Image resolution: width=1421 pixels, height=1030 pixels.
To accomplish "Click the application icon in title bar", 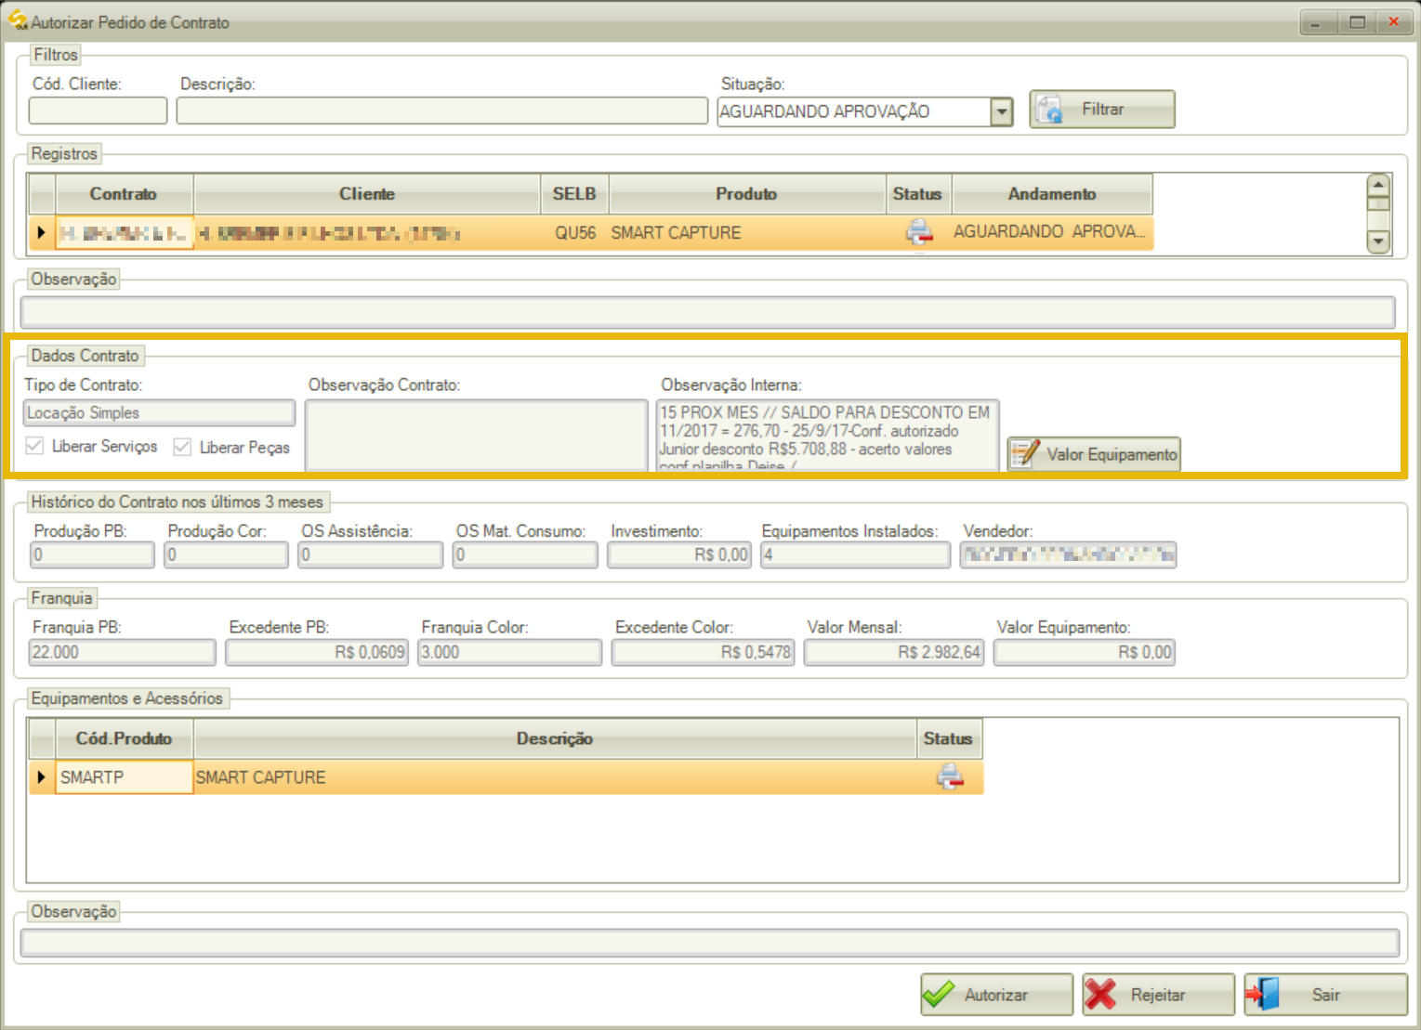I will tap(18, 20).
